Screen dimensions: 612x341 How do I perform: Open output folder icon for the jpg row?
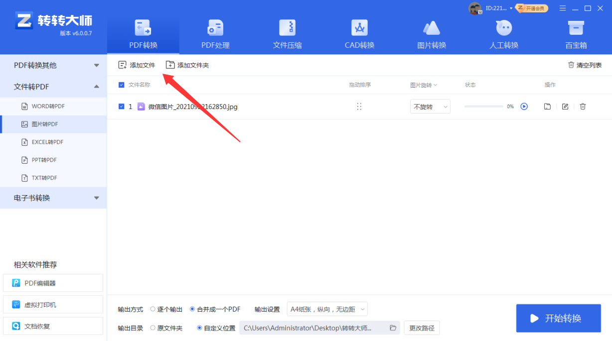(547, 107)
